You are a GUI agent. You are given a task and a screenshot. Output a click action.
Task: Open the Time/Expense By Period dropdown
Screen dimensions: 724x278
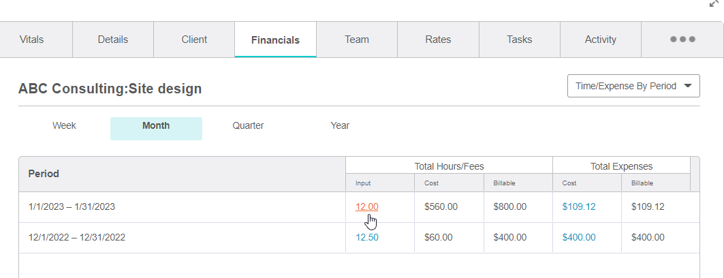633,86
